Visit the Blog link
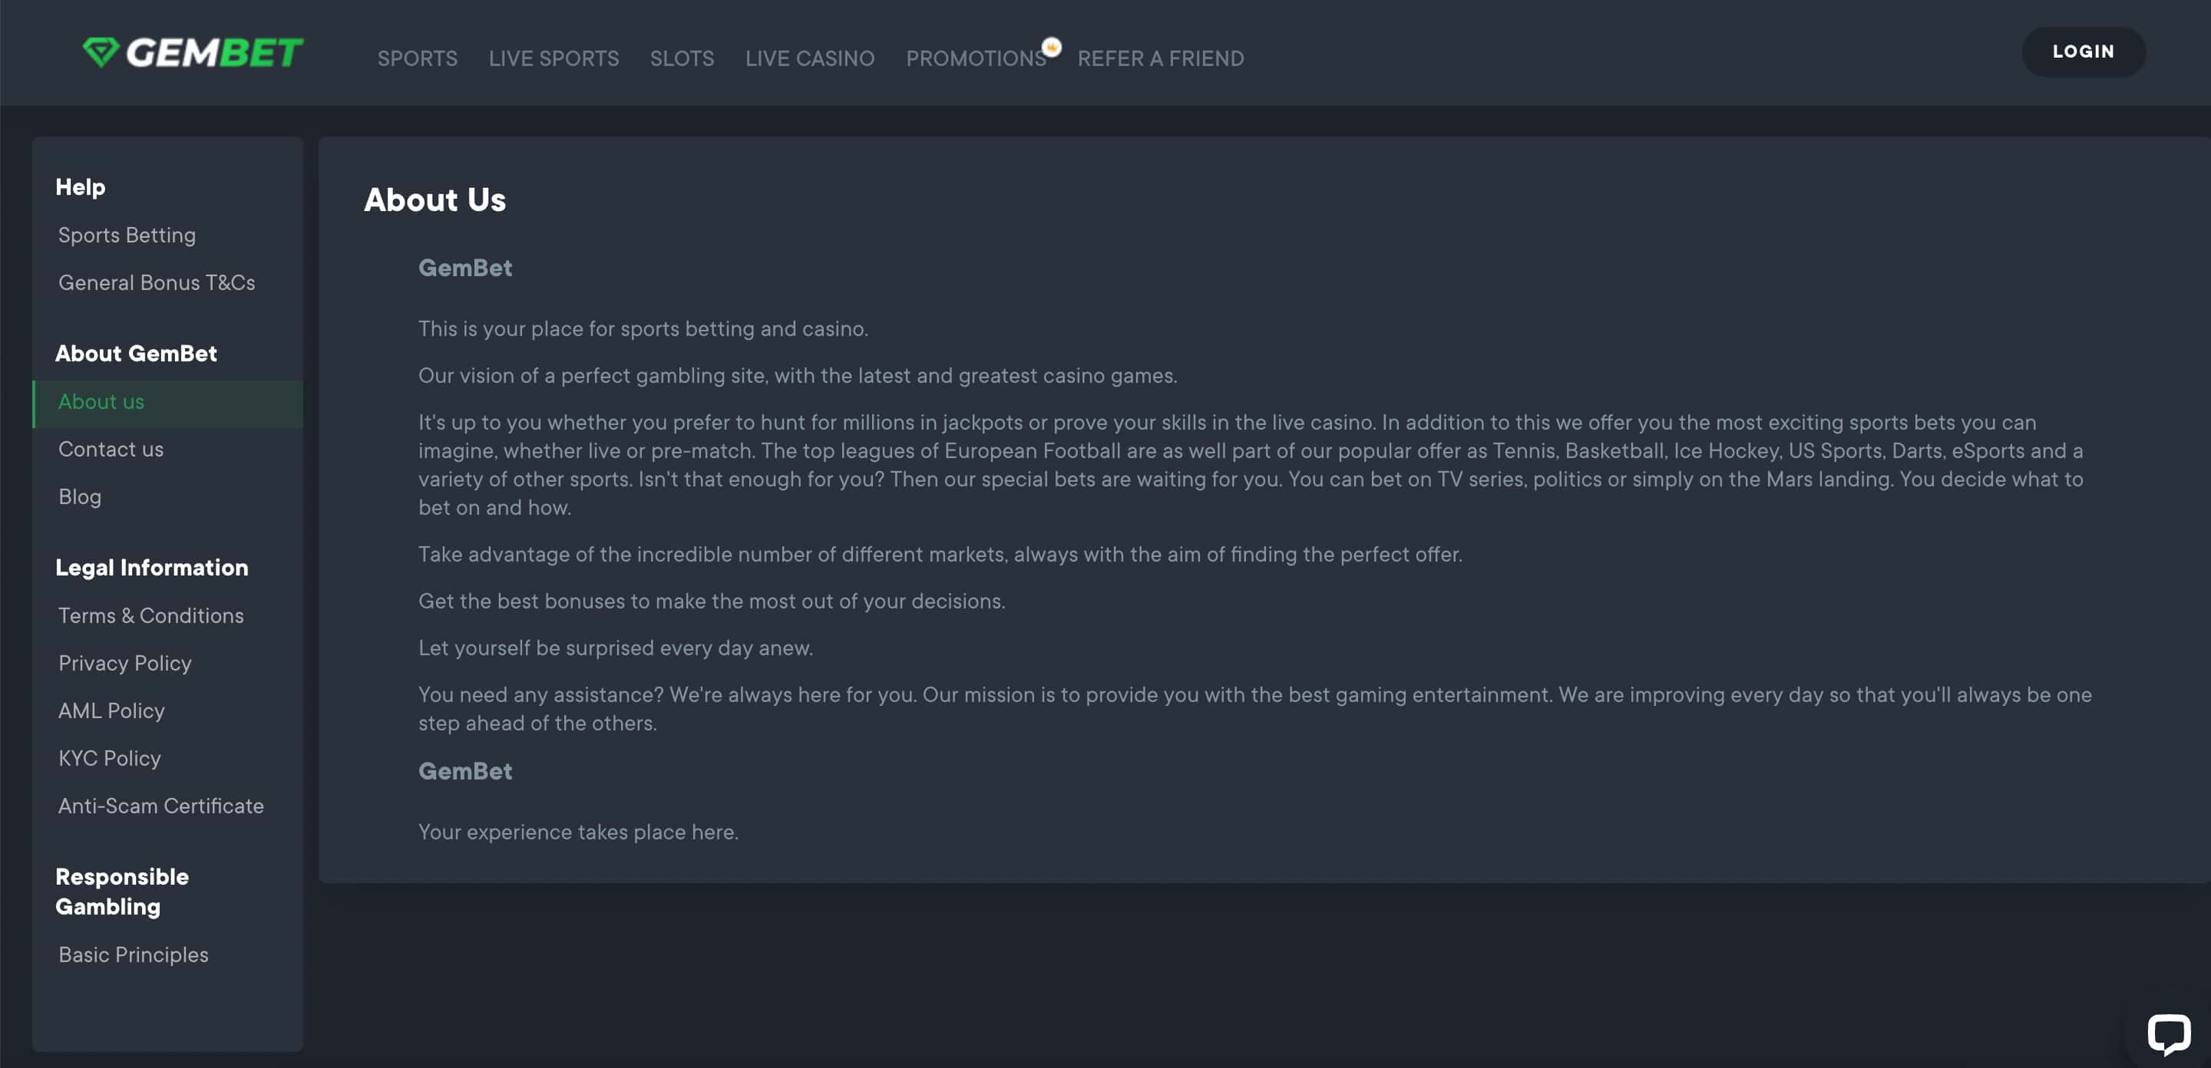 pyautogui.click(x=80, y=496)
